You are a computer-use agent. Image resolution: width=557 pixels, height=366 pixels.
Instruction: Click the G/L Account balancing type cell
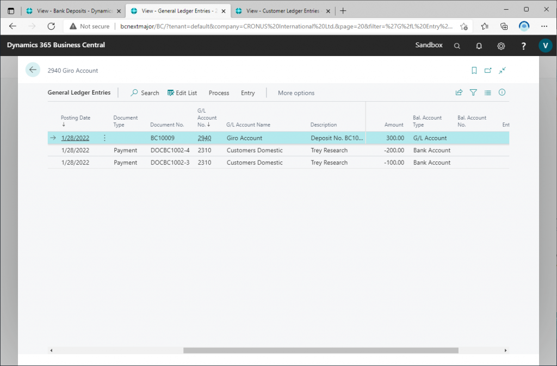click(430, 138)
